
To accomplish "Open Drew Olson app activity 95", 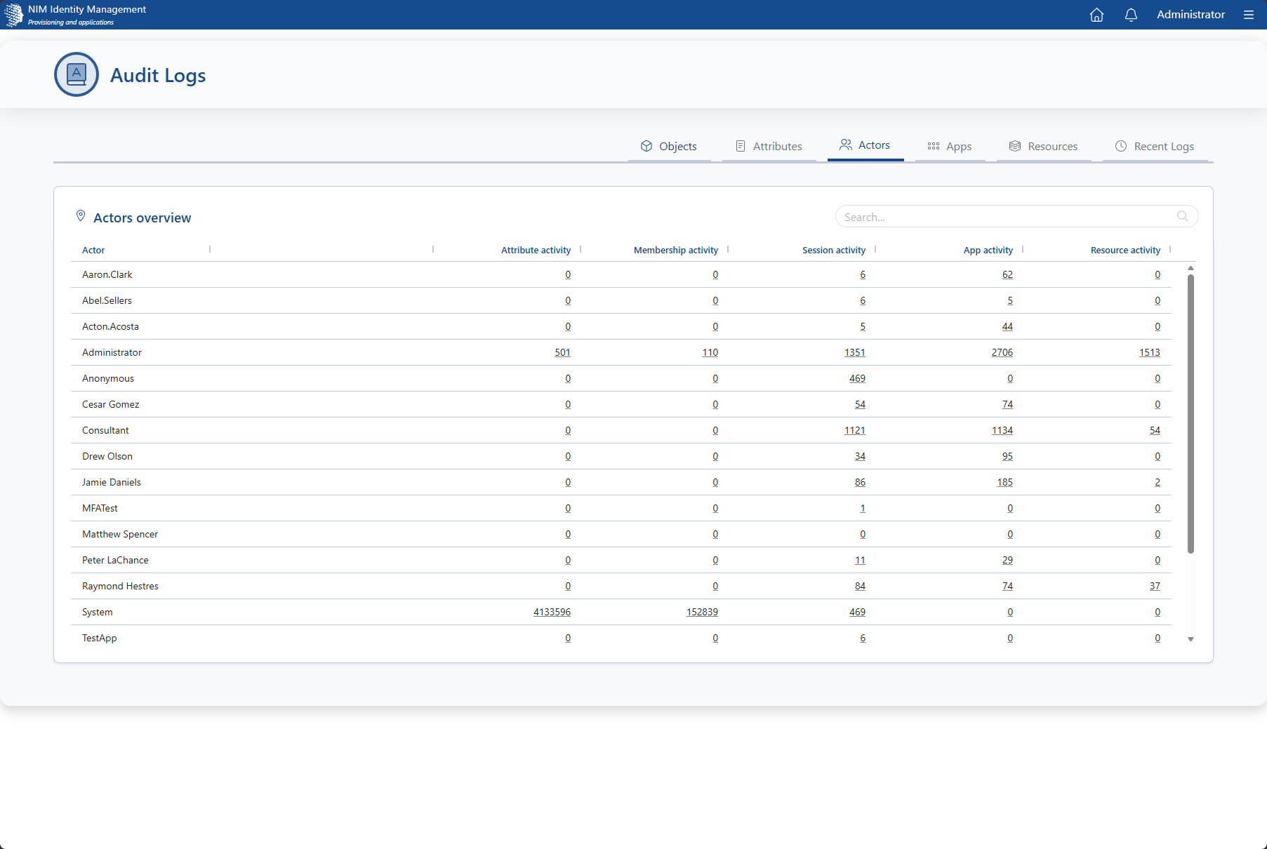I will (x=1007, y=456).
